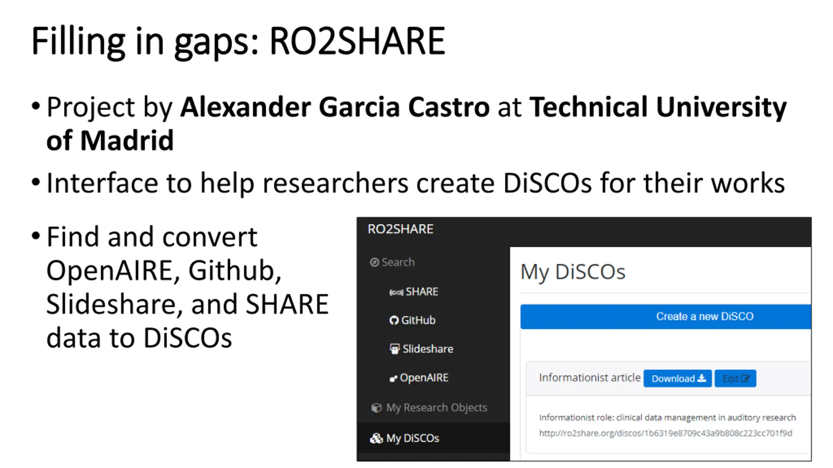Screen dimensions: 833x468
Task: Click the bullet 'Interface to help researchers create DiSCOs'
Action: pos(416,183)
